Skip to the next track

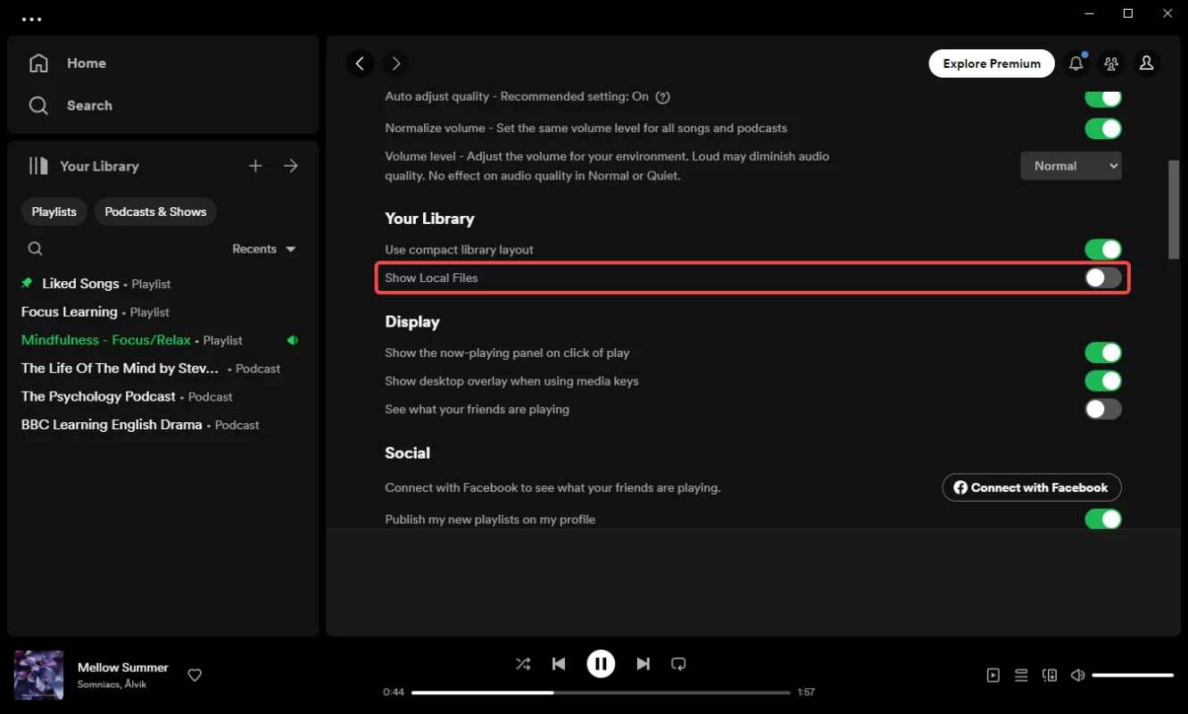pyautogui.click(x=643, y=664)
